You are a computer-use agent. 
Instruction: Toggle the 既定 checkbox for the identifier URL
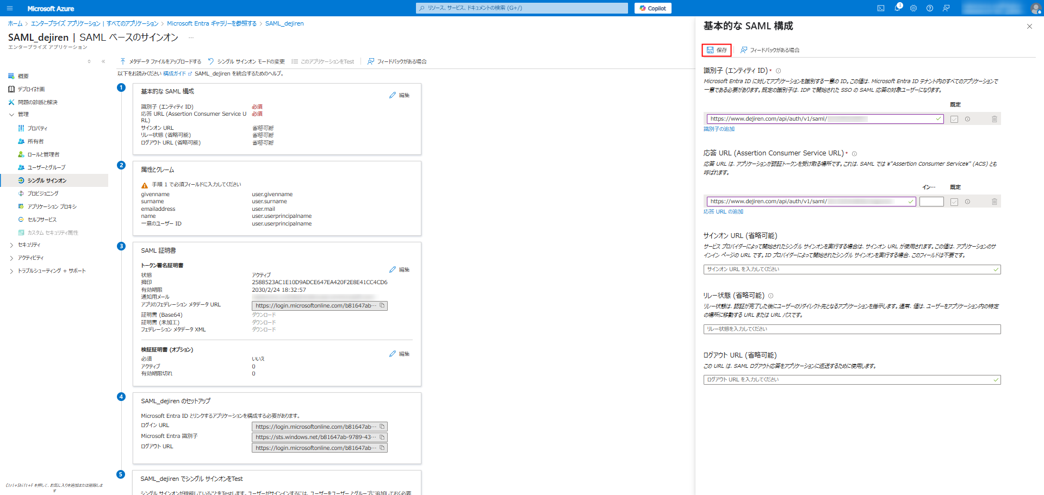pyautogui.click(x=954, y=119)
